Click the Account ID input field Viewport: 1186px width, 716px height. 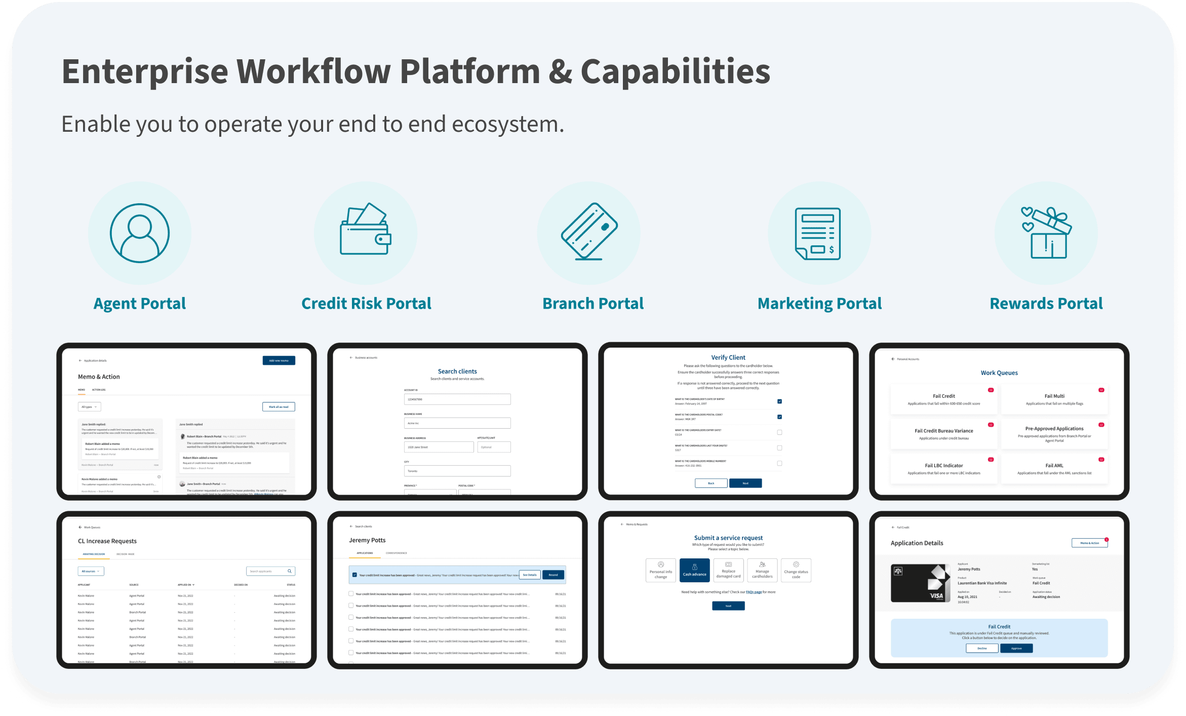[457, 399]
